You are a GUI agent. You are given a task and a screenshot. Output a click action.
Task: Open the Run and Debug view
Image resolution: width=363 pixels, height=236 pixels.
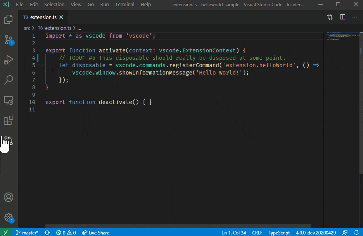[x=9, y=59]
